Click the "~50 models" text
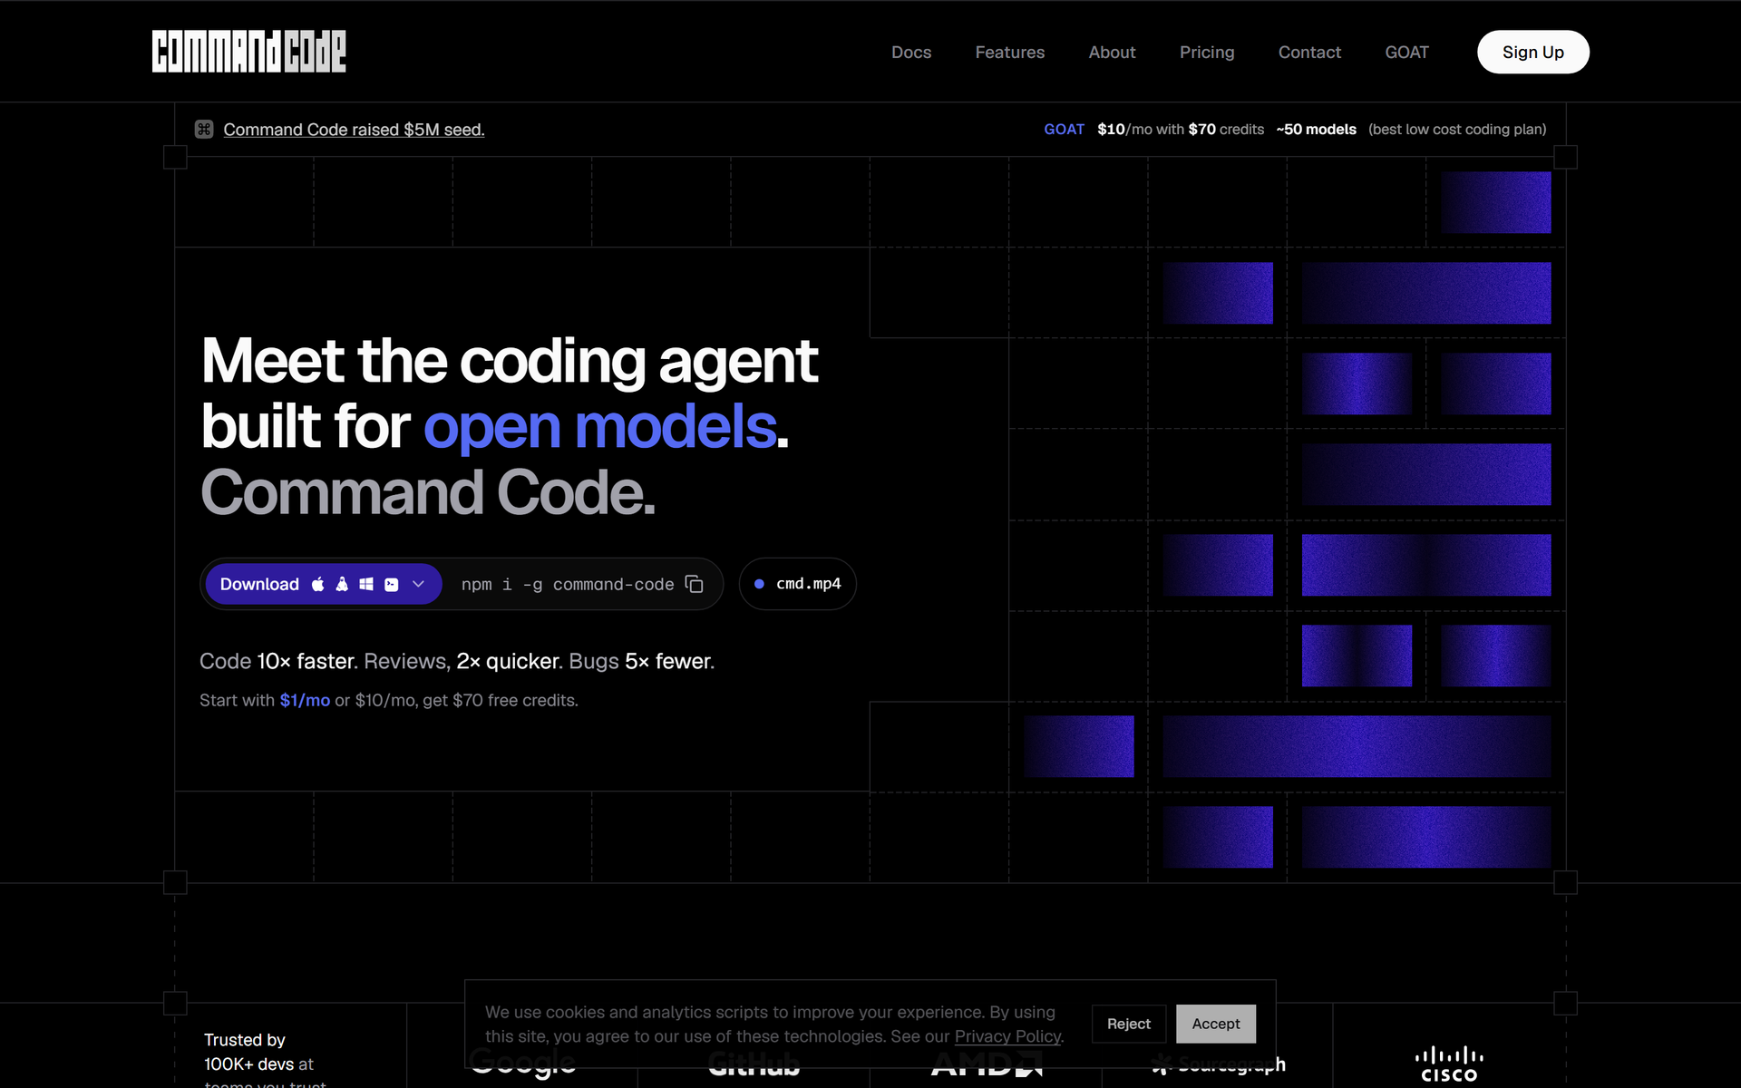Screen dimensions: 1741x1088 (1316, 130)
